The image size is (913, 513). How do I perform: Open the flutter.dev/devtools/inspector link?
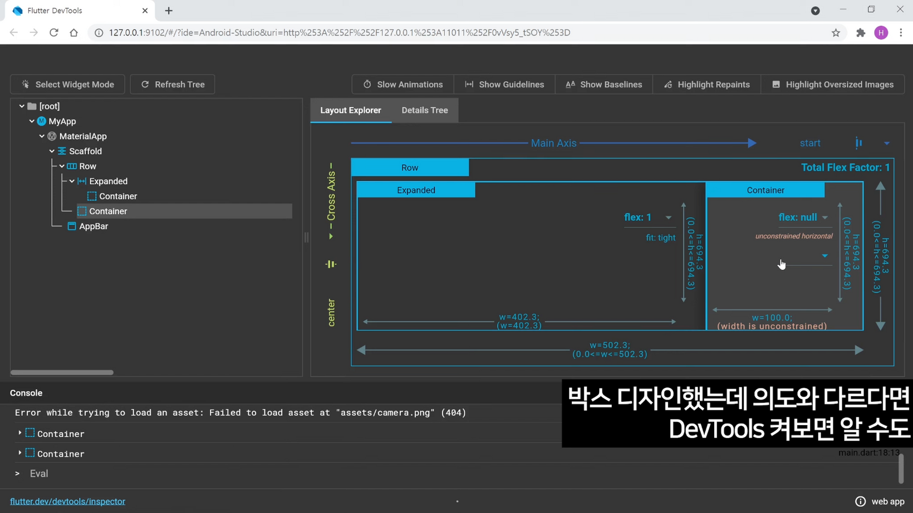coord(67,501)
